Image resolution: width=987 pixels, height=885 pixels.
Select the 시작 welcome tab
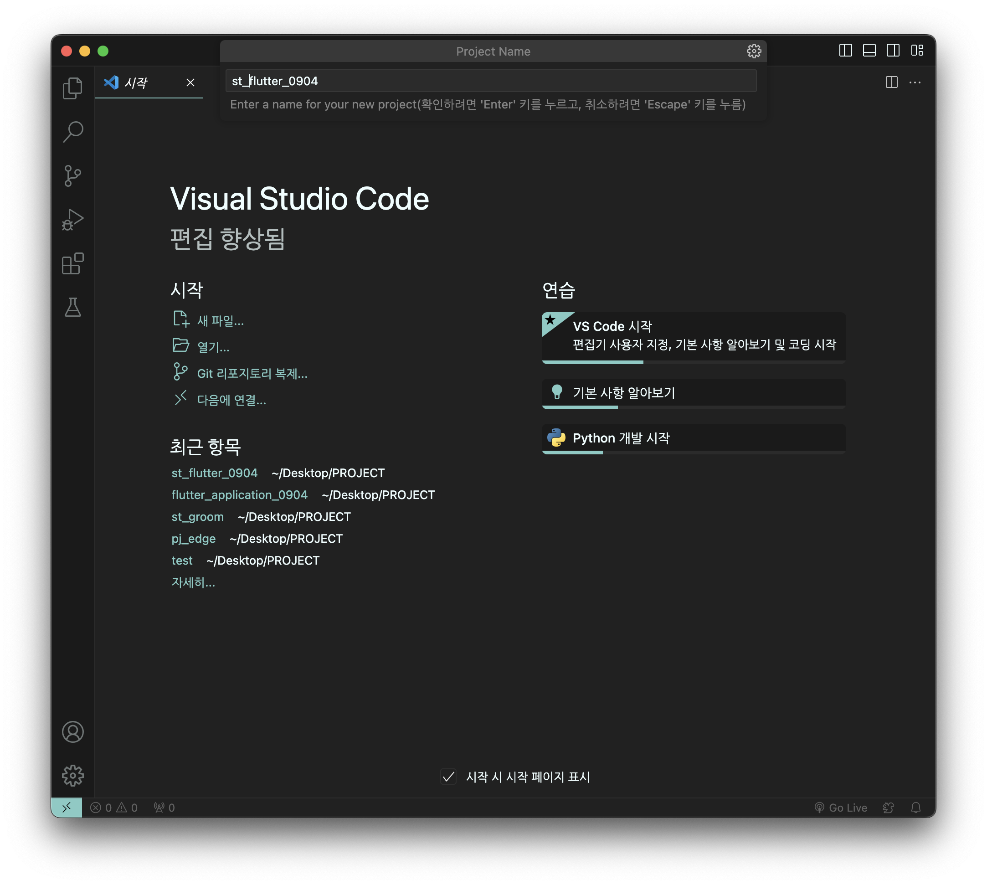tap(136, 82)
